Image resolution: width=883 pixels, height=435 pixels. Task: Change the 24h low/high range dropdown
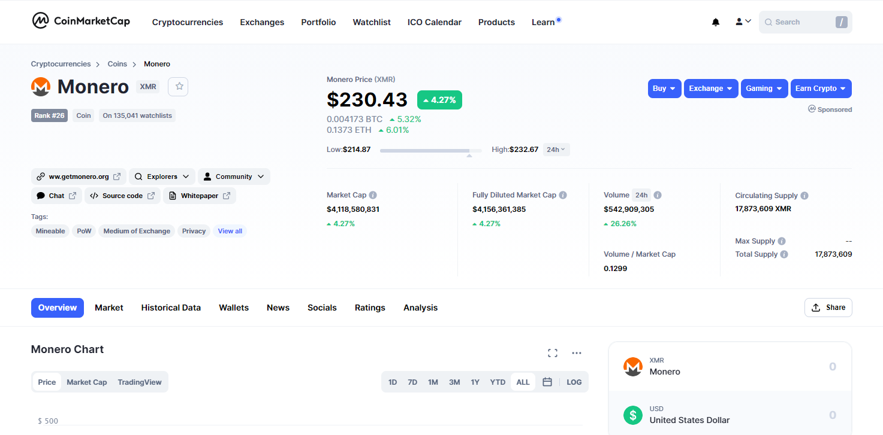click(556, 150)
